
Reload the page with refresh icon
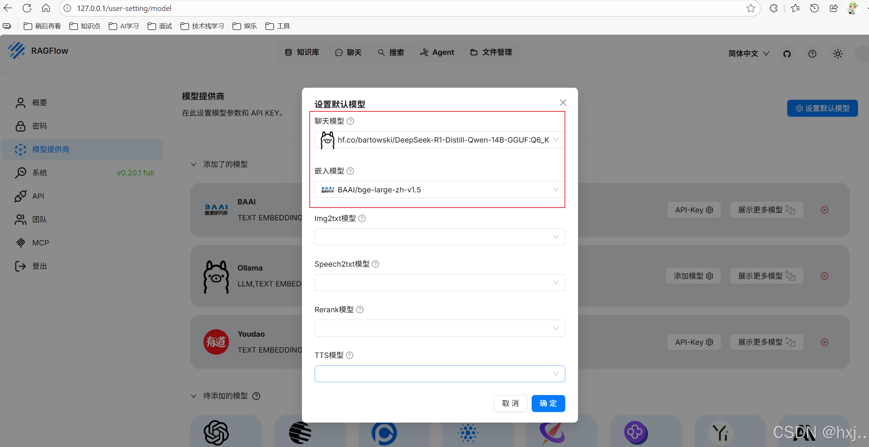click(x=27, y=8)
